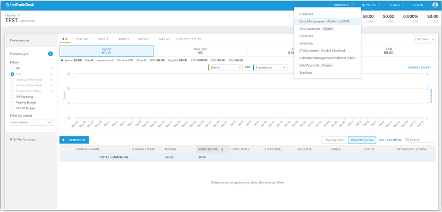The image size is (442, 212).
Task: Choose Publisher Management Platform (PMP)
Action: point(327,58)
